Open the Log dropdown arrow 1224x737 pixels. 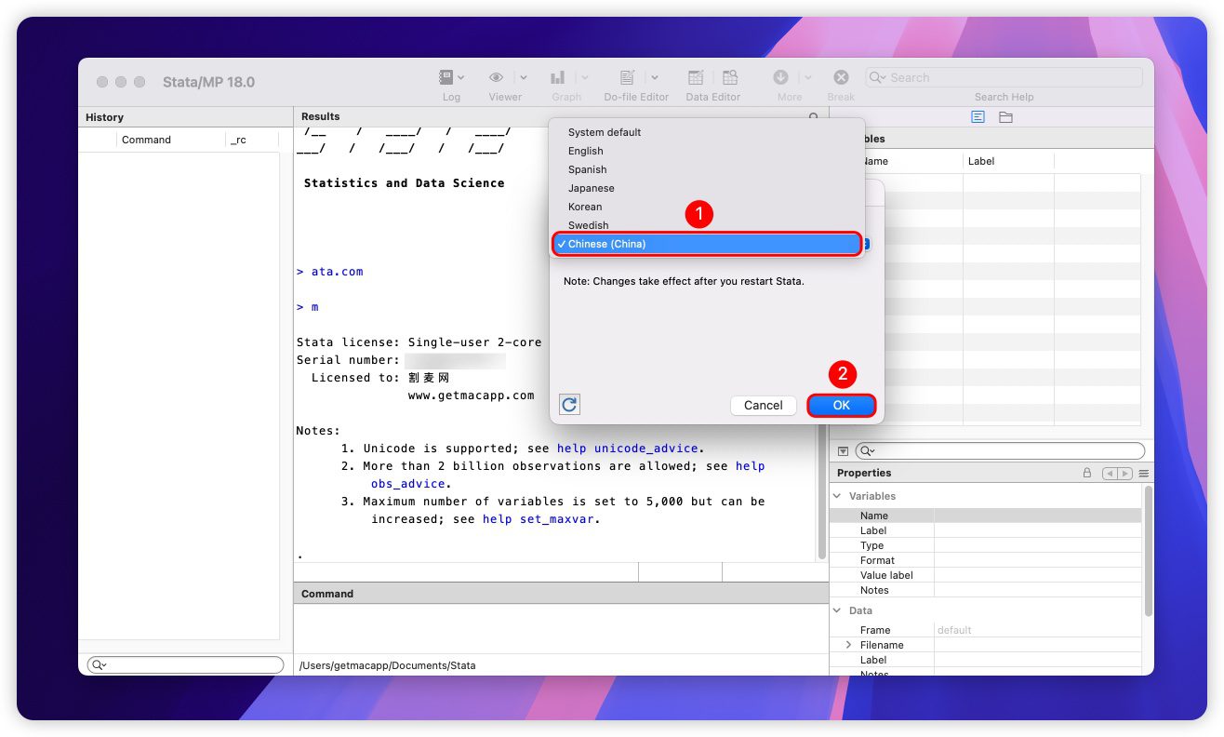click(461, 78)
